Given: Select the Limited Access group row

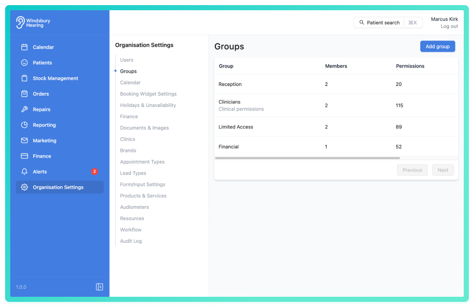Looking at the screenshot, I should [x=336, y=127].
